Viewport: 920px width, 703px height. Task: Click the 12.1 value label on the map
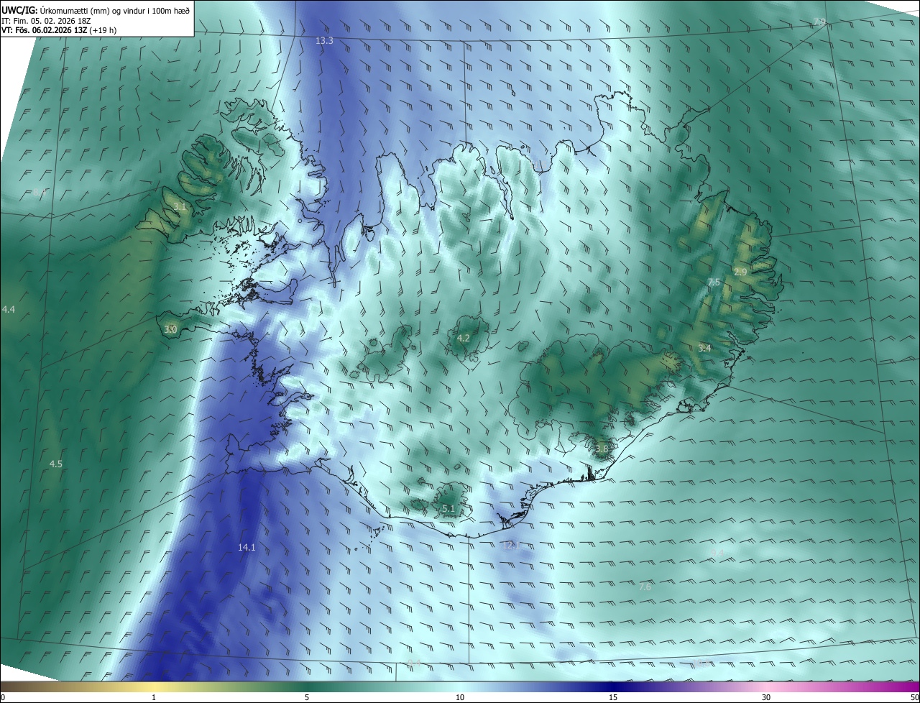[x=510, y=546]
